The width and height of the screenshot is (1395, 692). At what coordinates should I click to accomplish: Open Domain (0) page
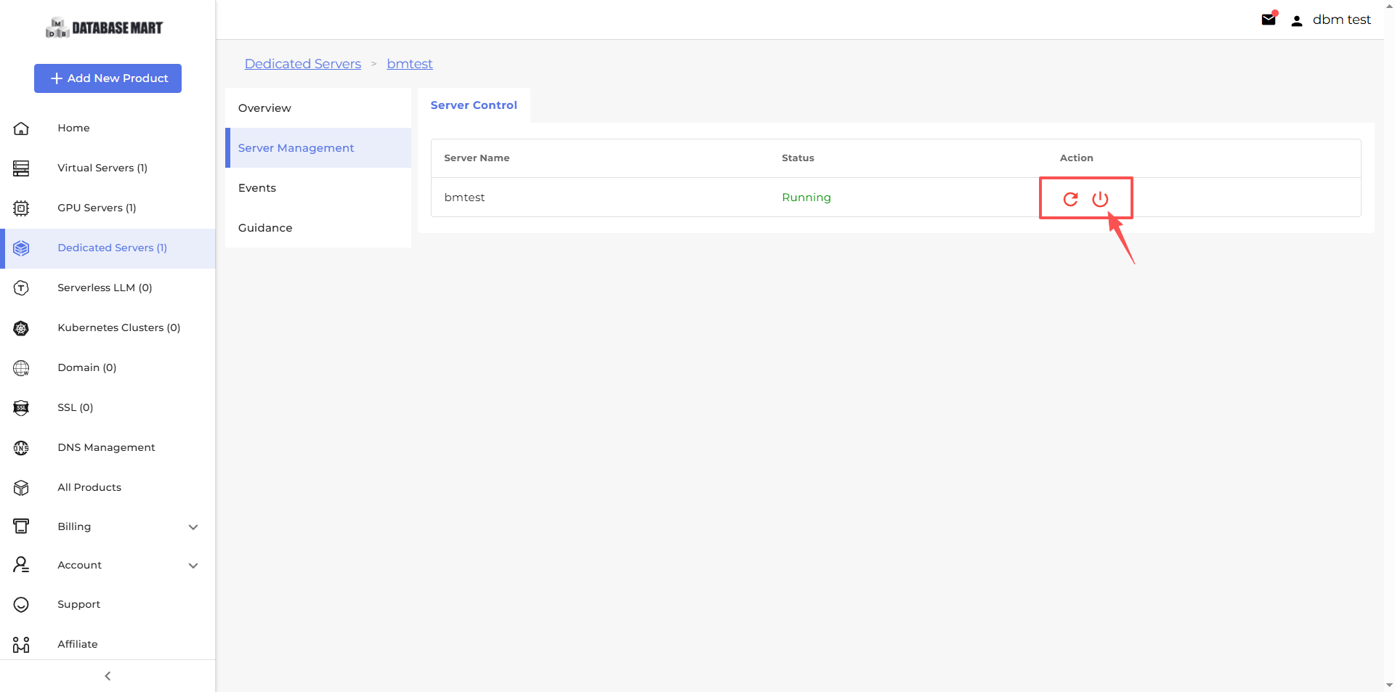(87, 367)
